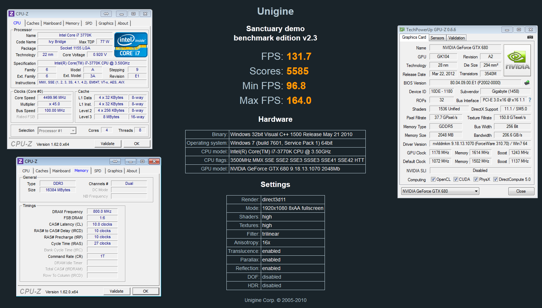Viewport: 542px width, 308px height.
Task: Click the Bus Interface question mark icon
Action: point(530,100)
